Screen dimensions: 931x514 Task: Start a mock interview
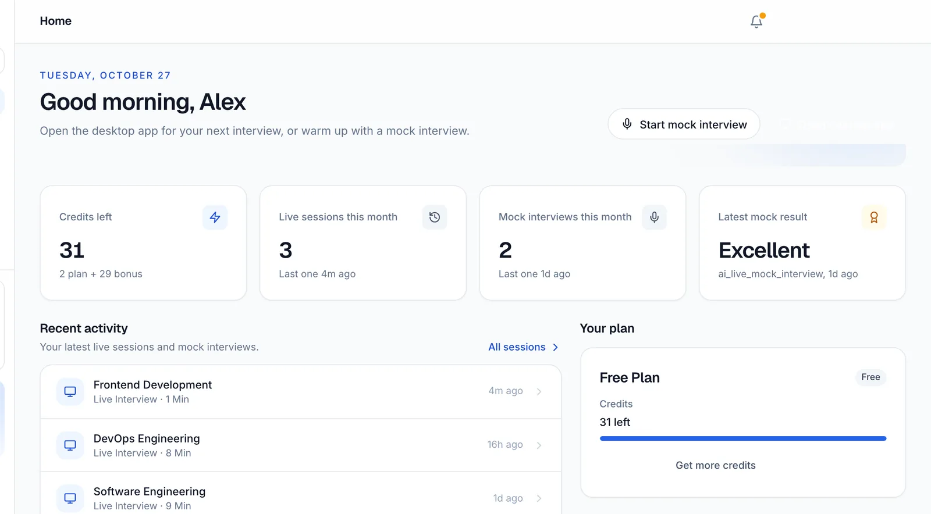684,124
